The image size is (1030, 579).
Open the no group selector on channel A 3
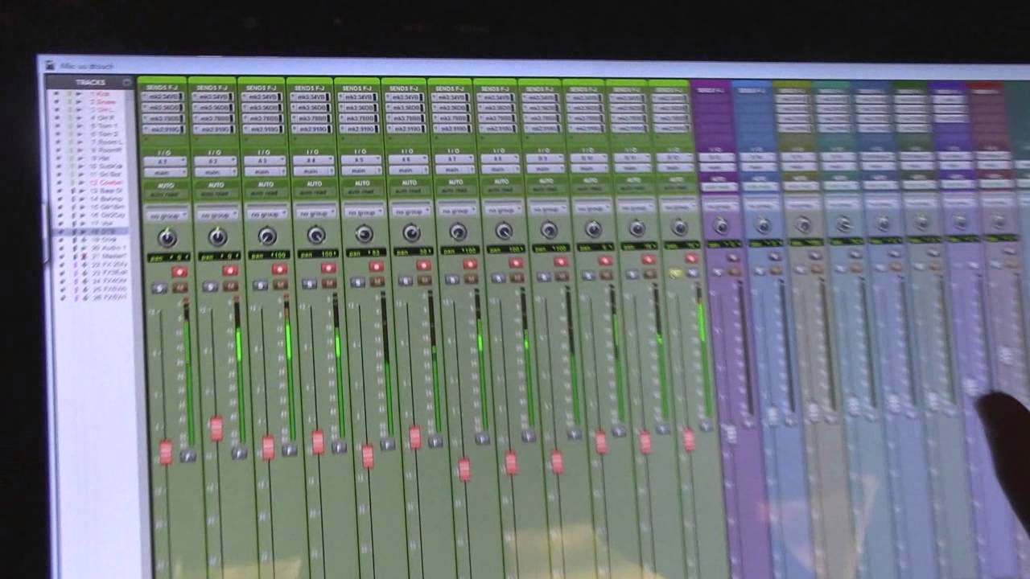[266, 214]
